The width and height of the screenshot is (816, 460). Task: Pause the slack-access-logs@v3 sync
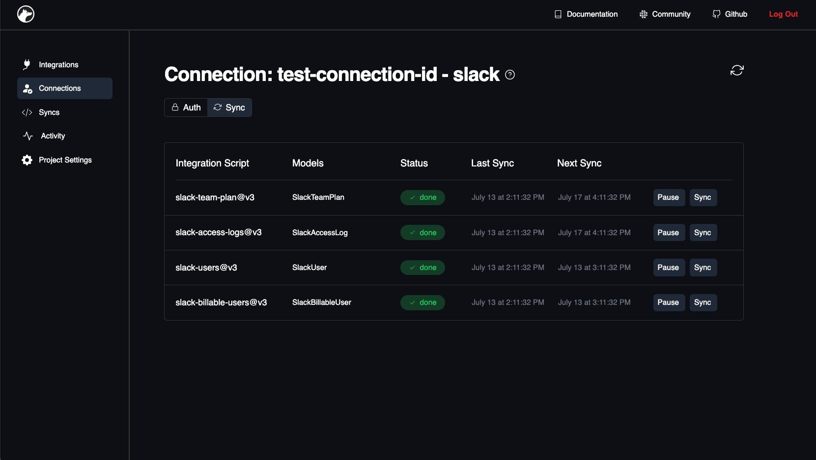[x=668, y=233]
